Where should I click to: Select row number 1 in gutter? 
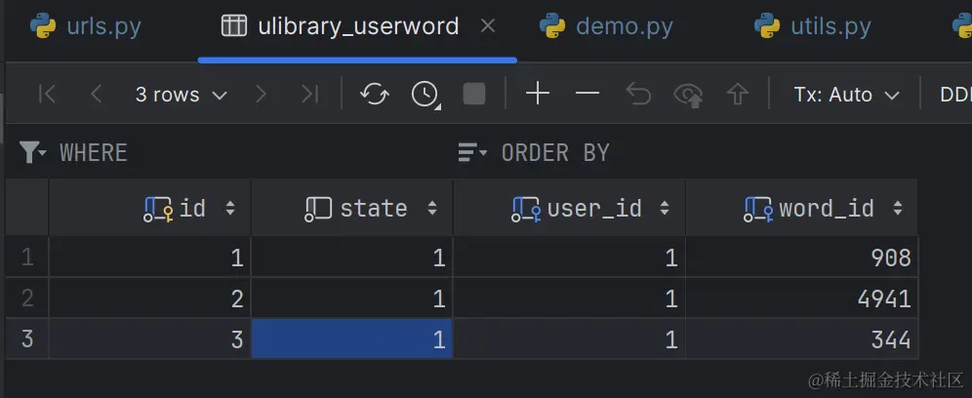click(26, 257)
